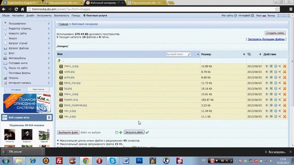Open the header.png file name

coord(71,100)
